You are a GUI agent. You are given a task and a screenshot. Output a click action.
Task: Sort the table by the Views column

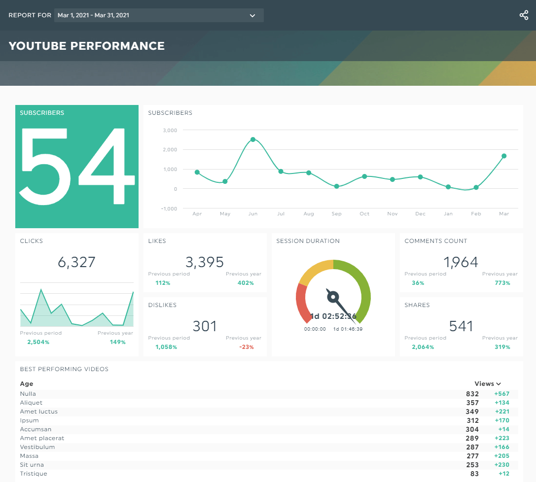pos(488,383)
